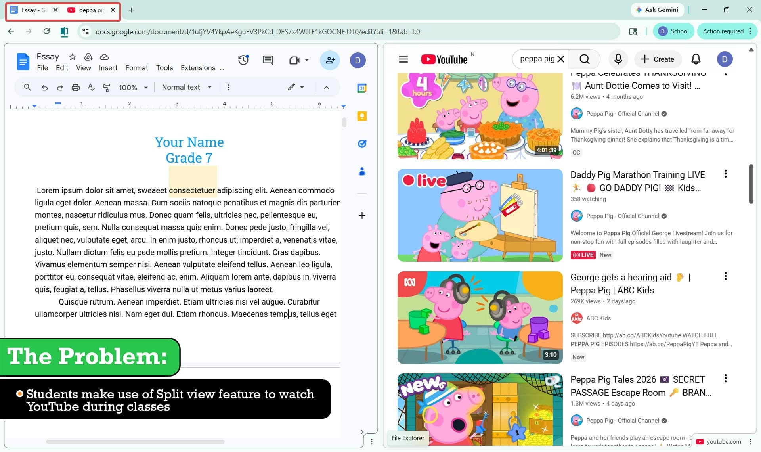Start voice search with microphone icon

point(618,59)
